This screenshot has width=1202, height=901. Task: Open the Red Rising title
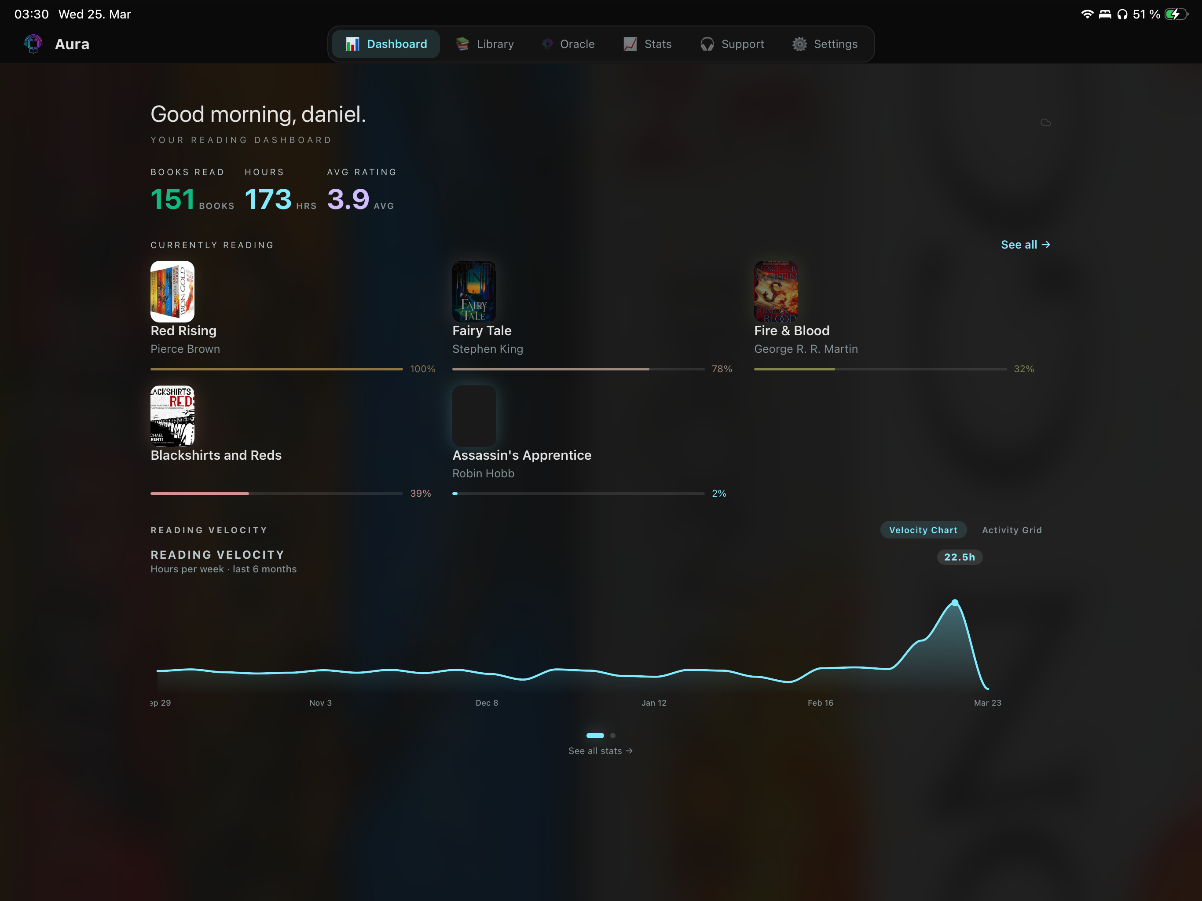click(183, 330)
